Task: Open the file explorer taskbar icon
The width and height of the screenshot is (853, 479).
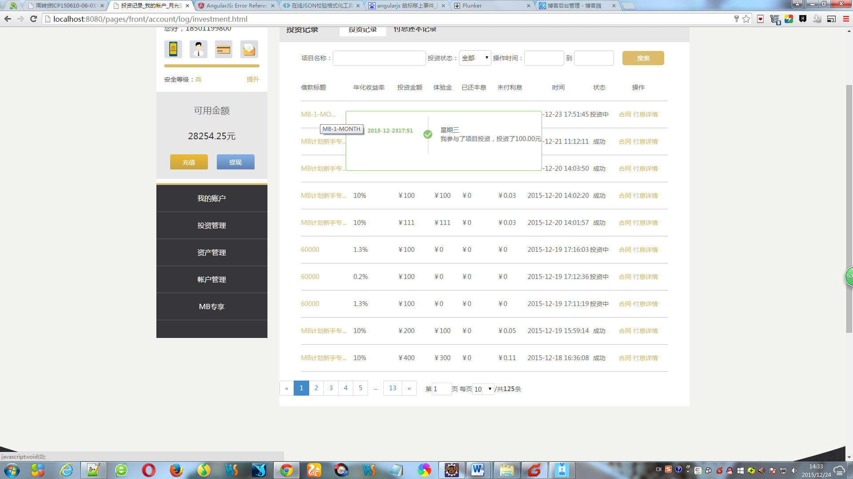Action: click(507, 470)
